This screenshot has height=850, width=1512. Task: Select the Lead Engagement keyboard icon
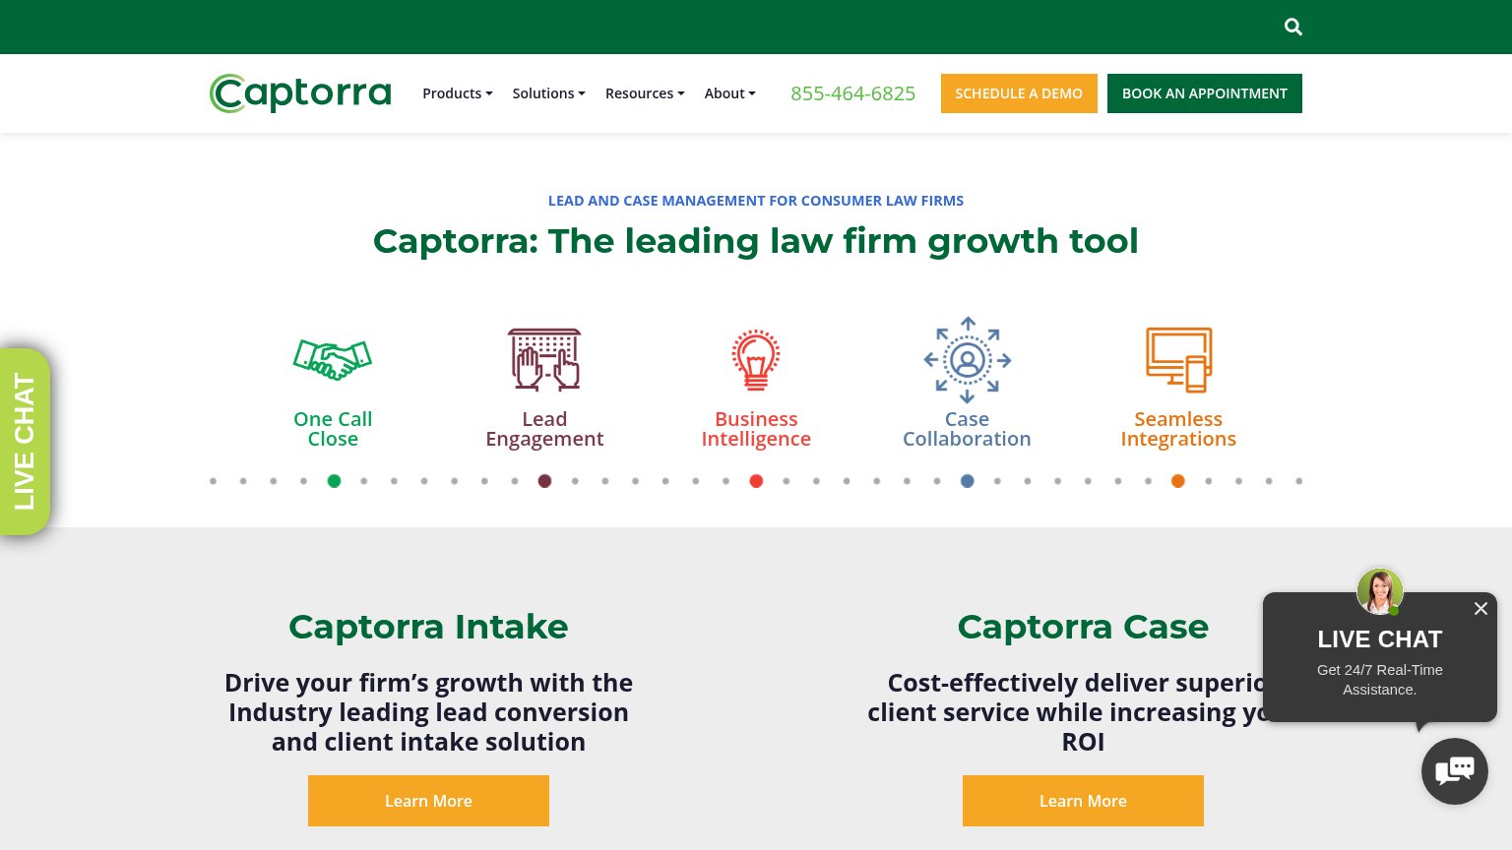coord(544,360)
